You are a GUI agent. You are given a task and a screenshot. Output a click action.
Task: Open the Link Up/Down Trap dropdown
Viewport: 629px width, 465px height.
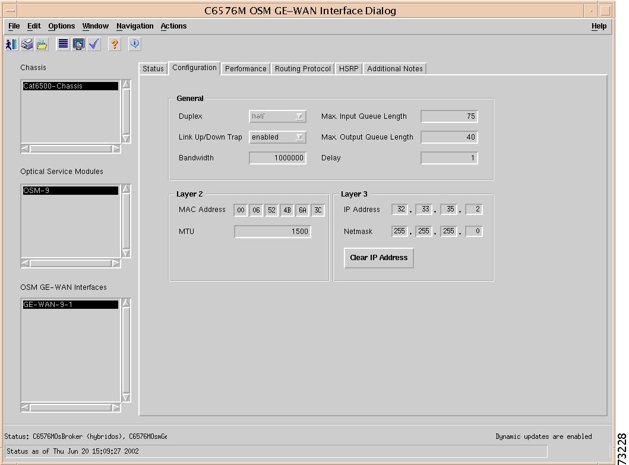(277, 137)
